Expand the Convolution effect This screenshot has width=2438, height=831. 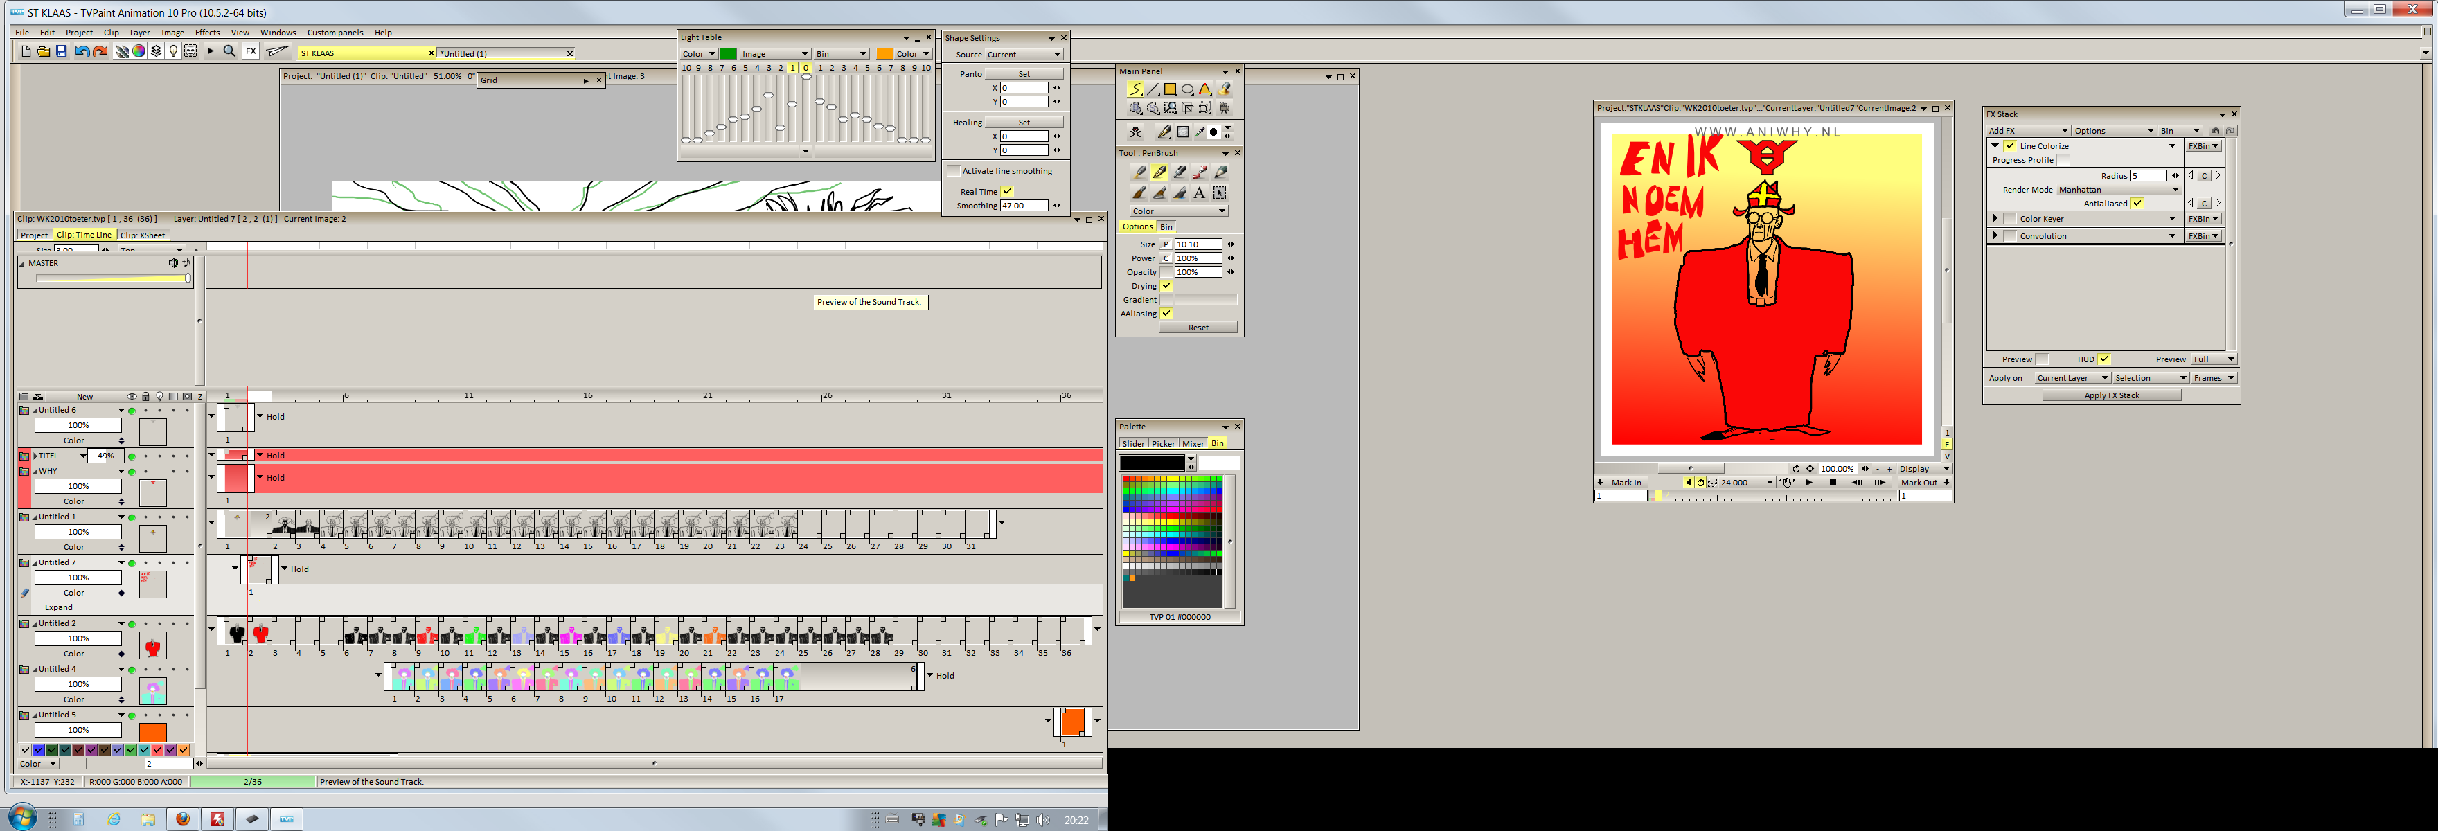(x=1995, y=235)
